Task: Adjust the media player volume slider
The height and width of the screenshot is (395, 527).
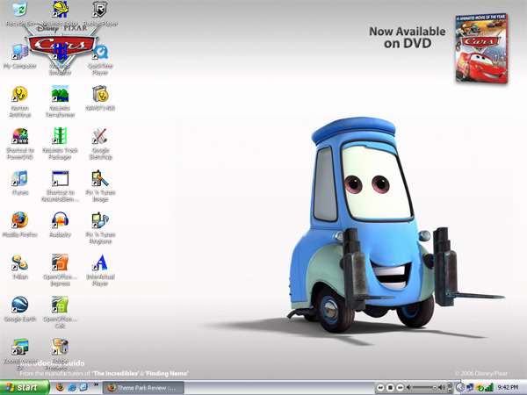Action: 425,388
